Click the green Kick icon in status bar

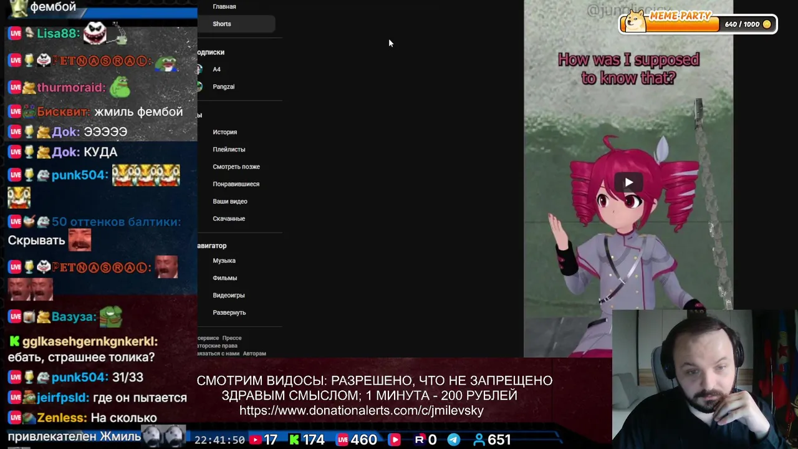coord(294,440)
